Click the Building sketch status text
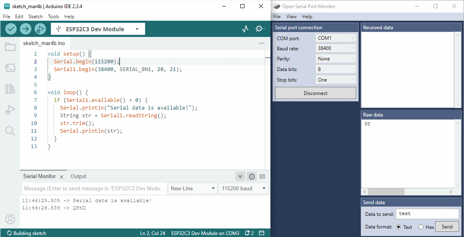Image resolution: width=464 pixels, height=237 pixels. coord(30,233)
